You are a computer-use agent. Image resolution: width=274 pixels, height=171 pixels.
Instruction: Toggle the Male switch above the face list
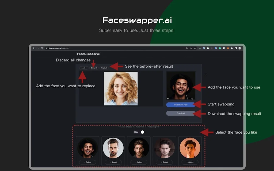[x=142, y=132]
